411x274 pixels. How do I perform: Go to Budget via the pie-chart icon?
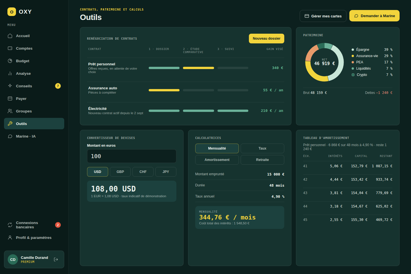pos(10,61)
